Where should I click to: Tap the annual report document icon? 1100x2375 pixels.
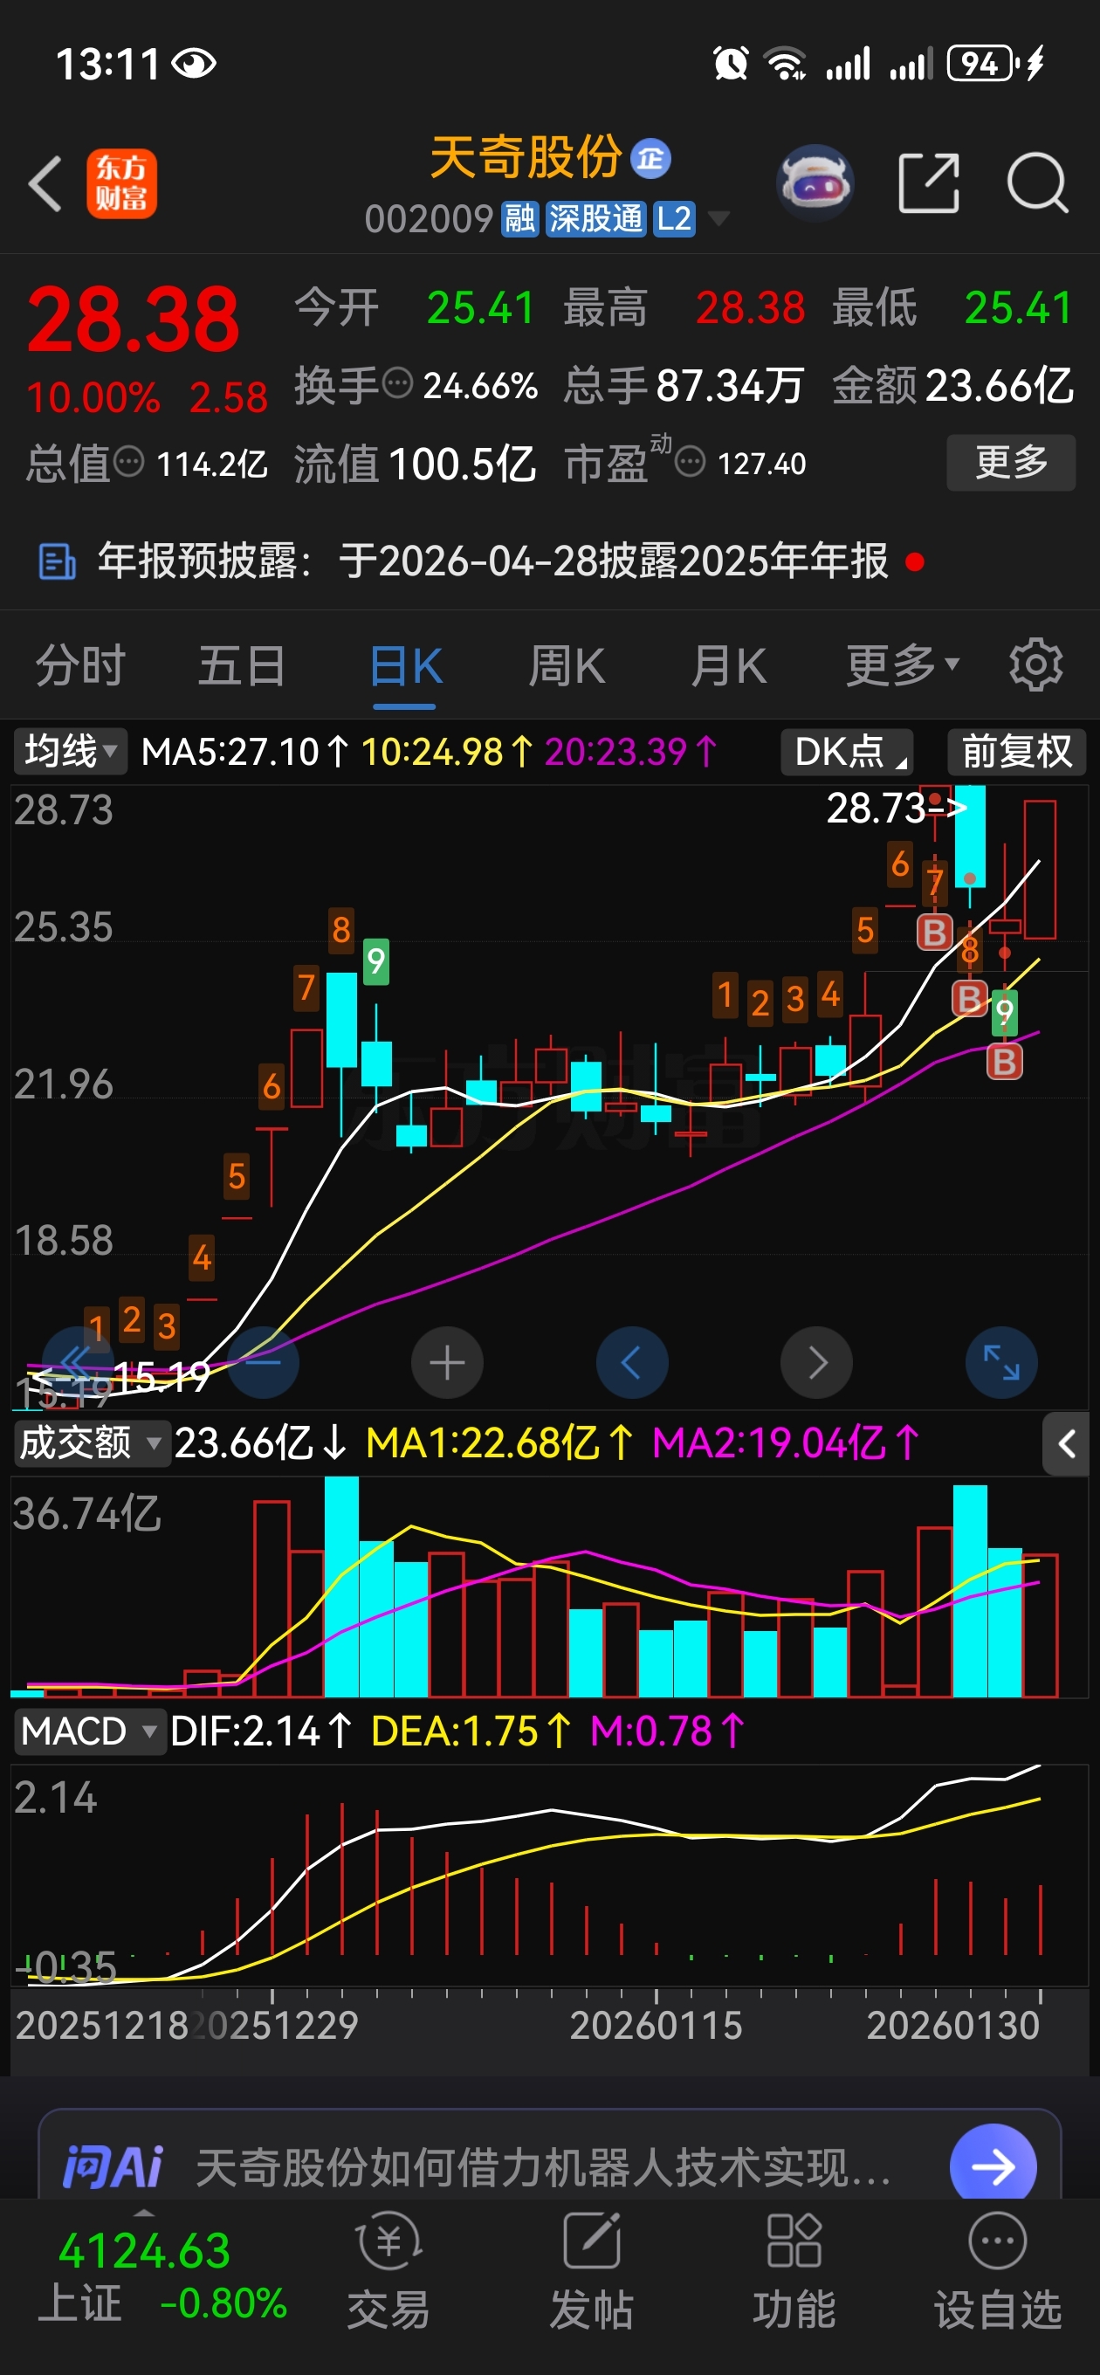click(57, 561)
